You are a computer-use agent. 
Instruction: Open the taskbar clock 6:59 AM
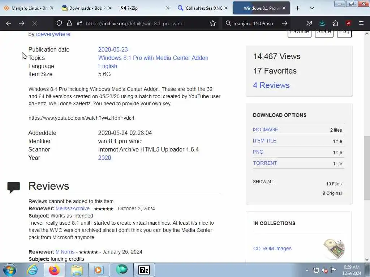(x=352, y=270)
